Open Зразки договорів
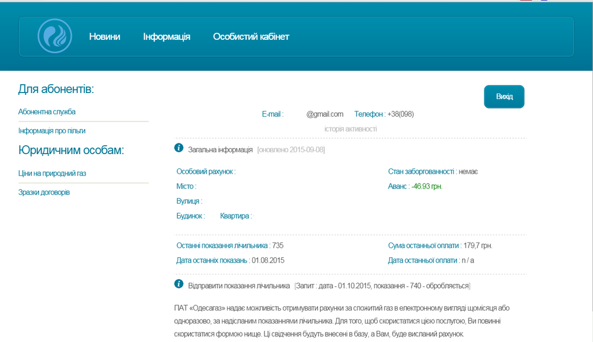The width and height of the screenshot is (593, 342). click(44, 192)
